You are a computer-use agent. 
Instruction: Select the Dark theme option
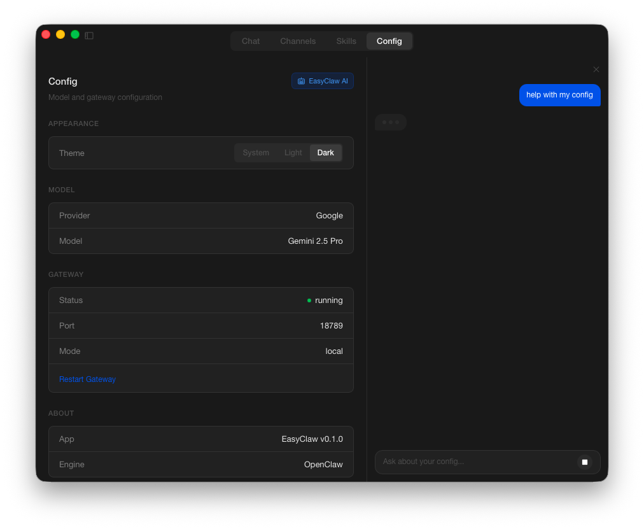[x=325, y=153]
